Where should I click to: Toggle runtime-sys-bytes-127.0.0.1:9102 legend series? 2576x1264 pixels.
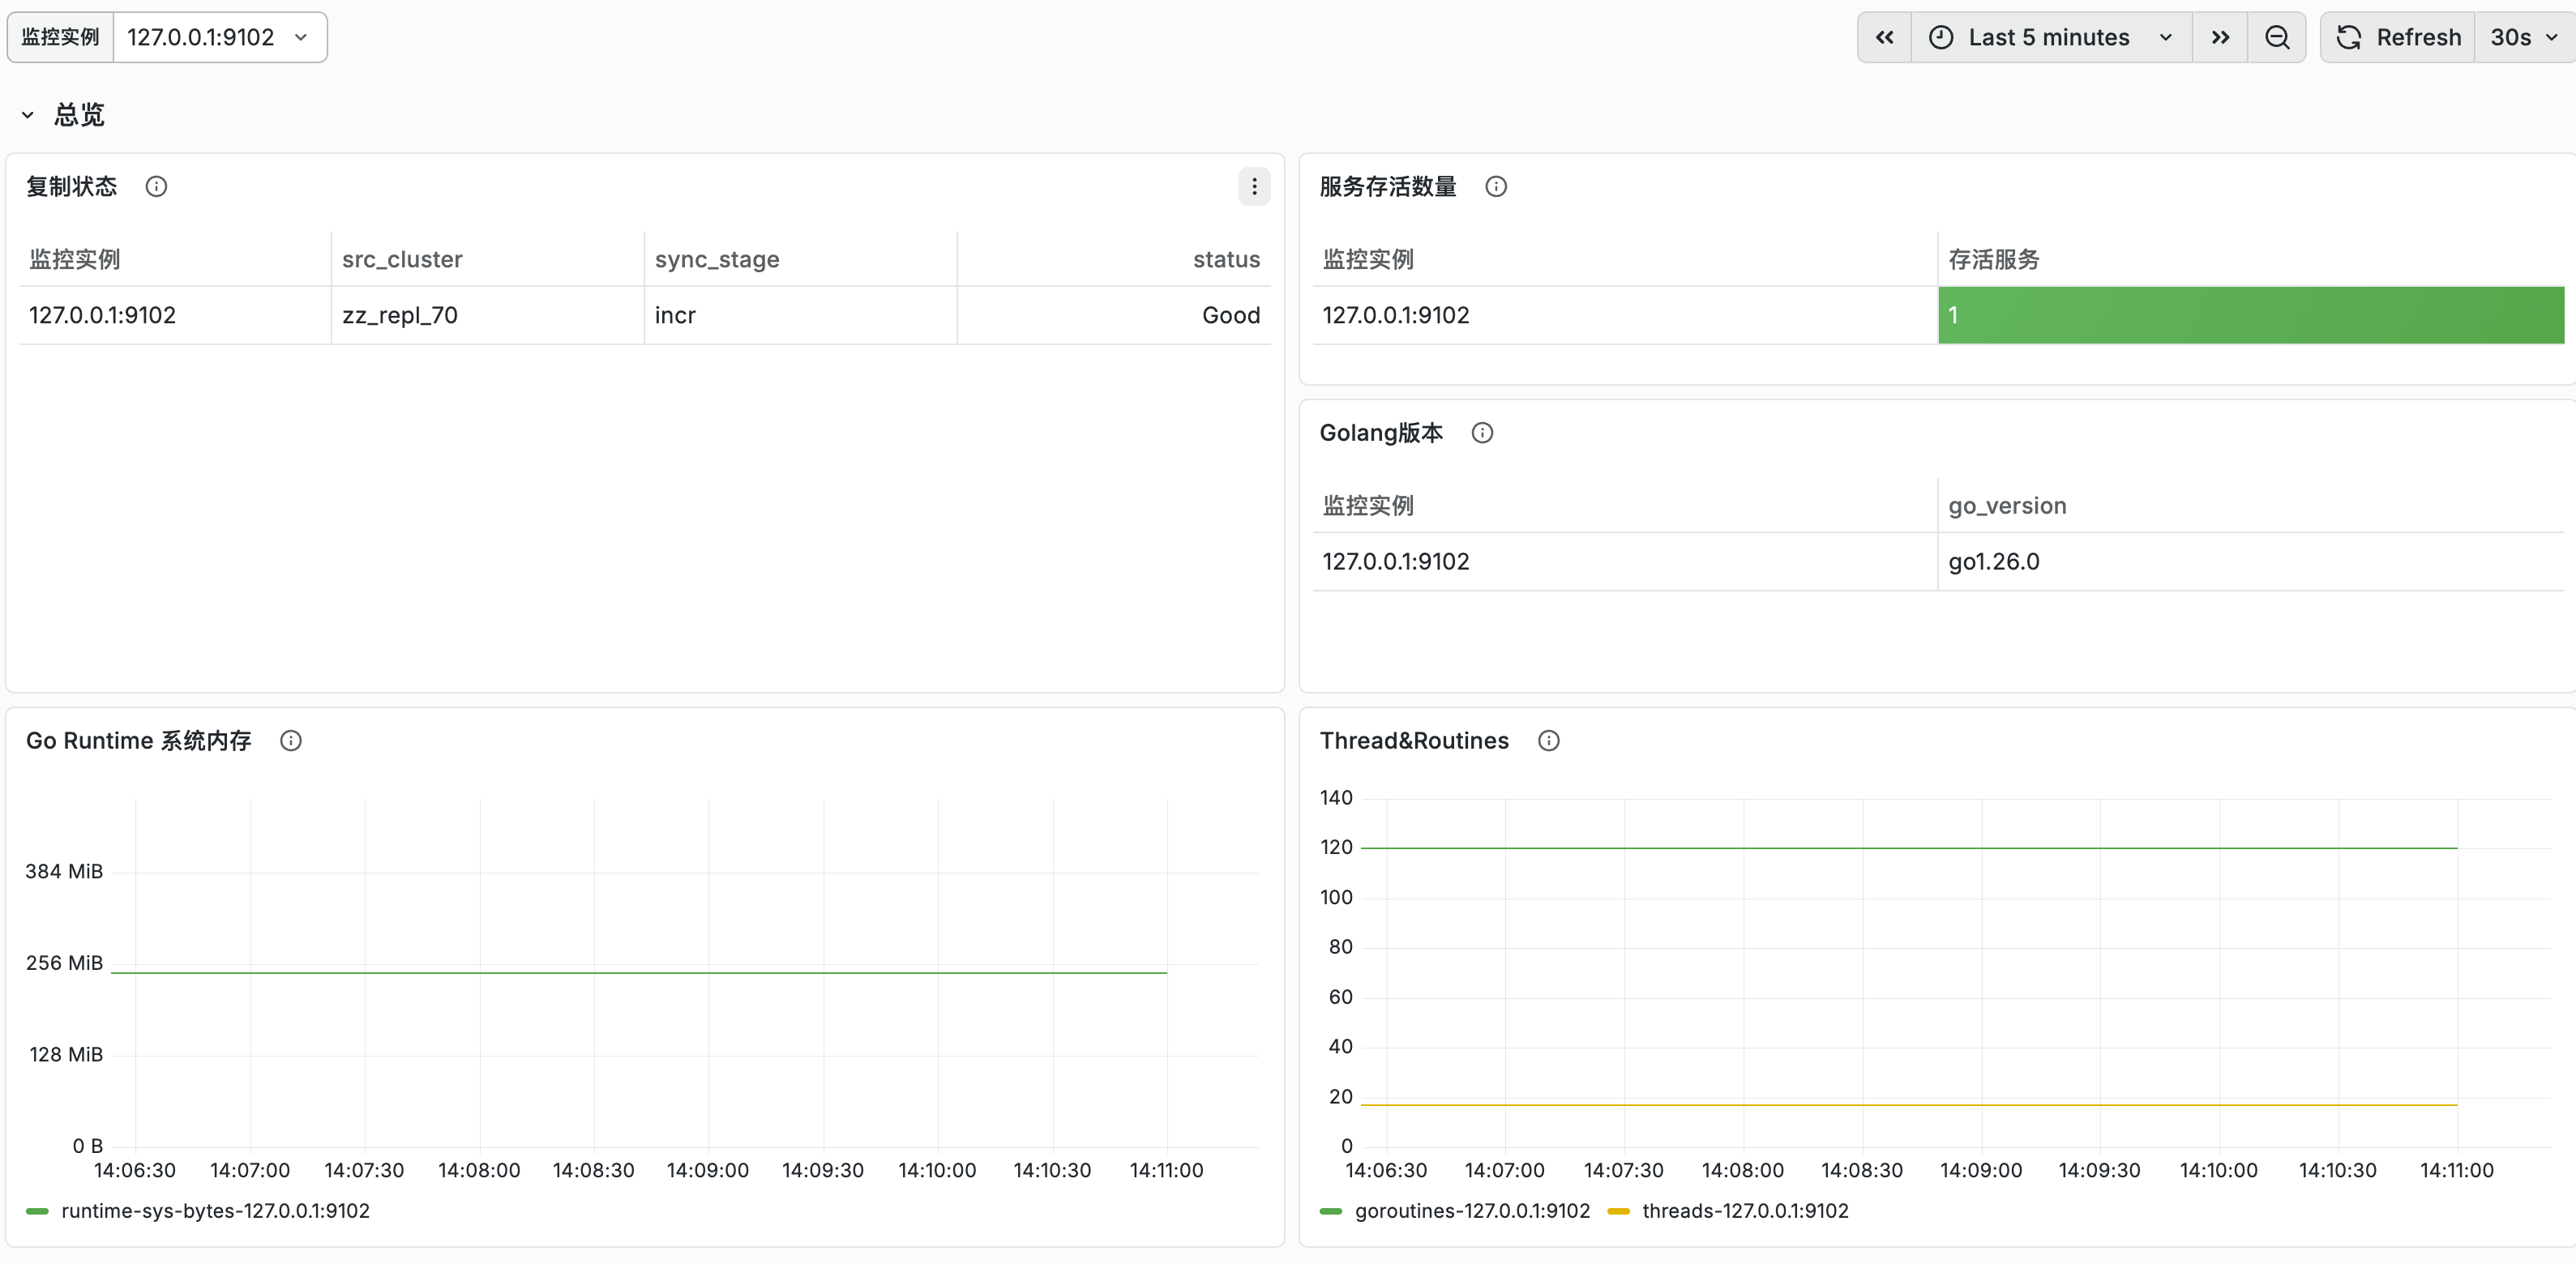click(215, 1210)
